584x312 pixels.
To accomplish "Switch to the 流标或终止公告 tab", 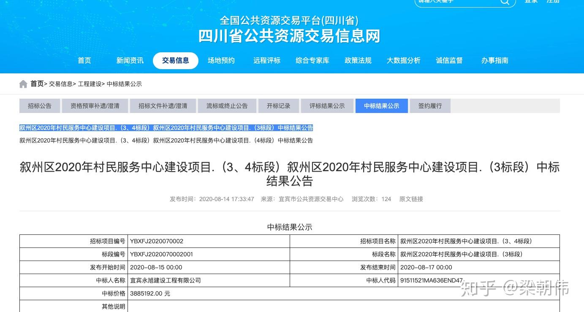I will pos(227,106).
